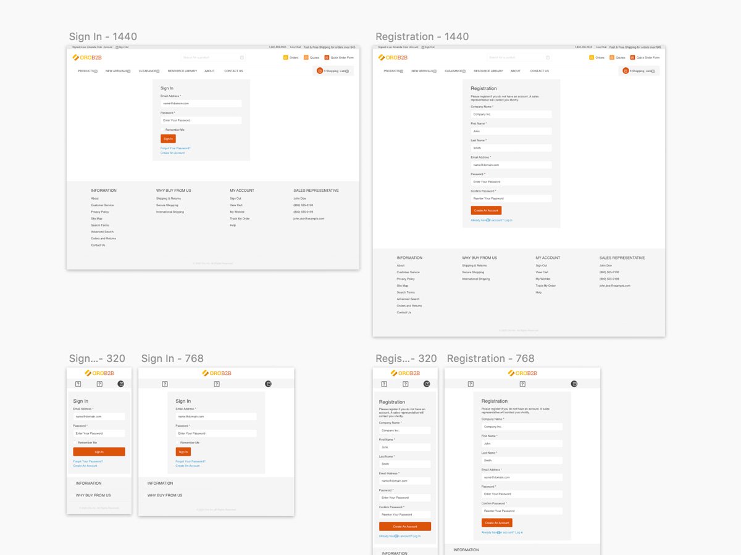
Task: Expand INFORMATION section in Sign In 320 footer
Action: click(89, 483)
